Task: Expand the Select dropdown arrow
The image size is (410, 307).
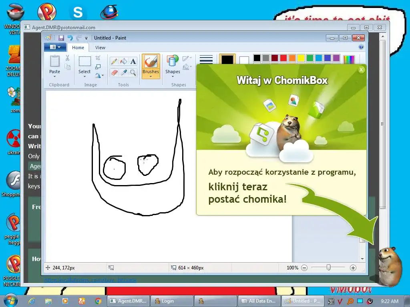Action: click(x=84, y=77)
